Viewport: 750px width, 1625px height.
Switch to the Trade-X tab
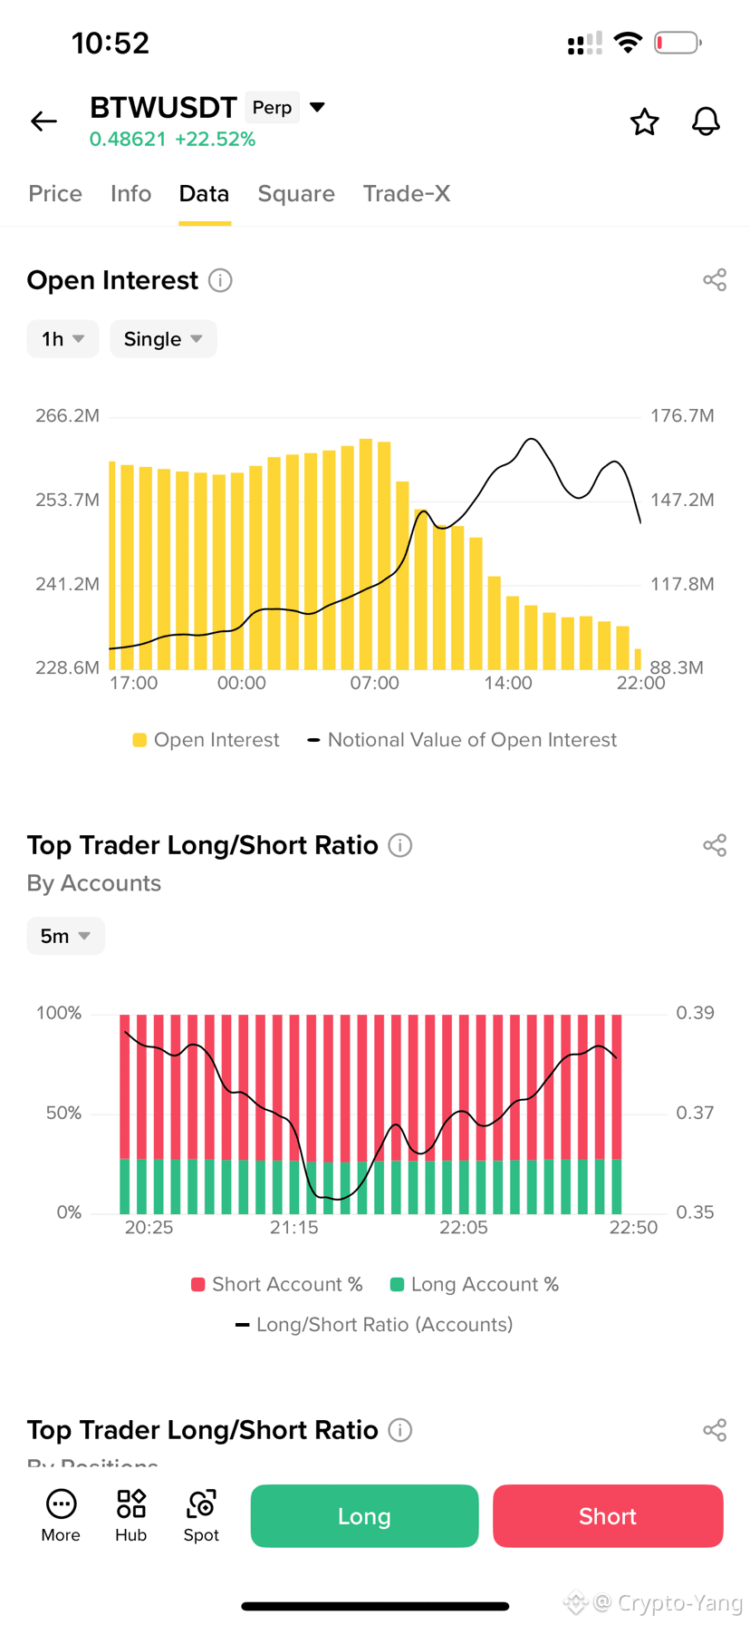(x=407, y=193)
